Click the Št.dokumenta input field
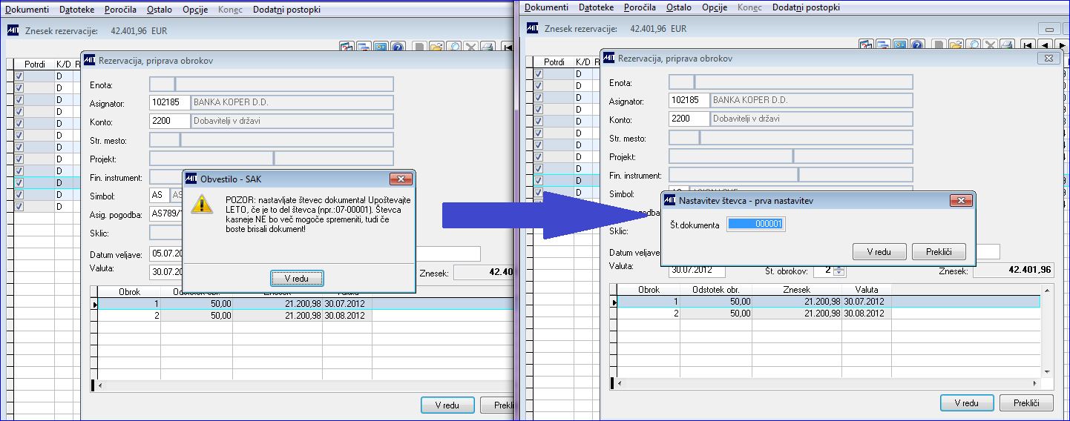The height and width of the screenshot is (421, 1070). click(755, 223)
